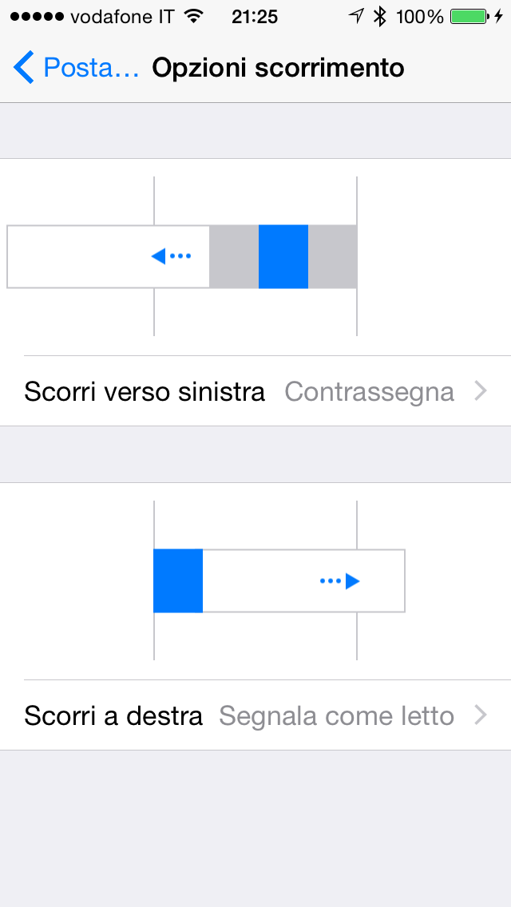Screen dimensions: 511x907
Task: Tap the Wi-Fi icon in status bar
Action: (x=192, y=16)
